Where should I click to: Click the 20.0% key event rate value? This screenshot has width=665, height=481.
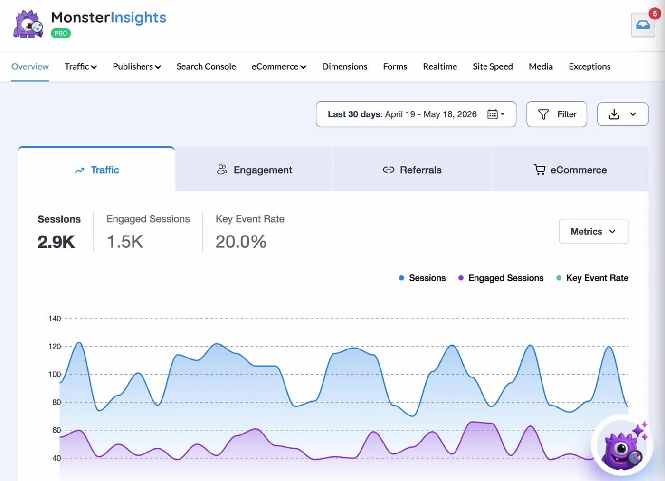pyautogui.click(x=241, y=242)
